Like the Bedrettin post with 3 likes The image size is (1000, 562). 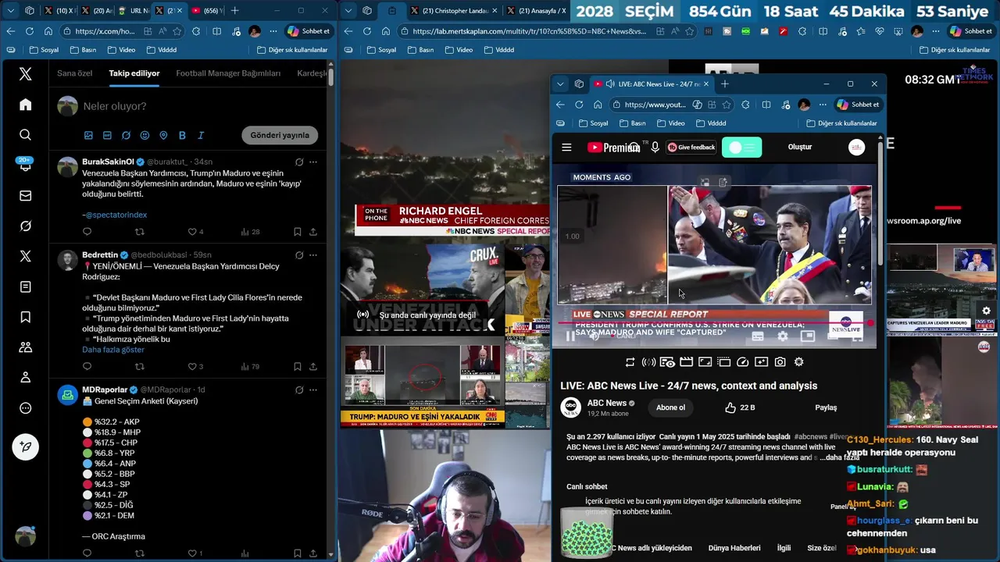coord(195,367)
